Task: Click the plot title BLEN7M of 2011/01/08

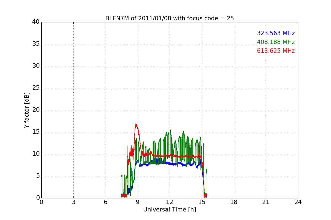Action: 169,18
